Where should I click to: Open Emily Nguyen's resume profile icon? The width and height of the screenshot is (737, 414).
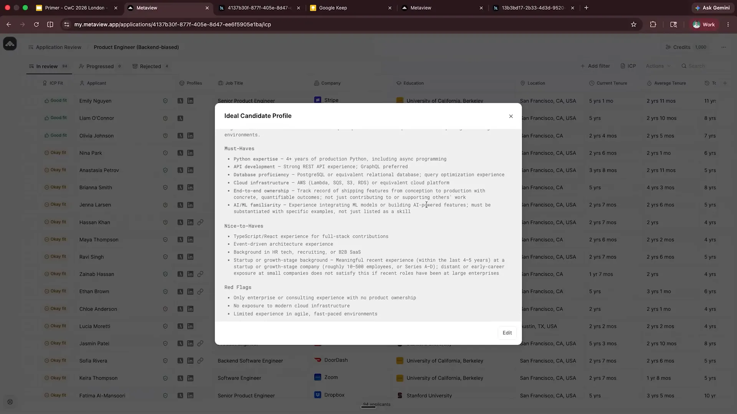[x=180, y=101]
